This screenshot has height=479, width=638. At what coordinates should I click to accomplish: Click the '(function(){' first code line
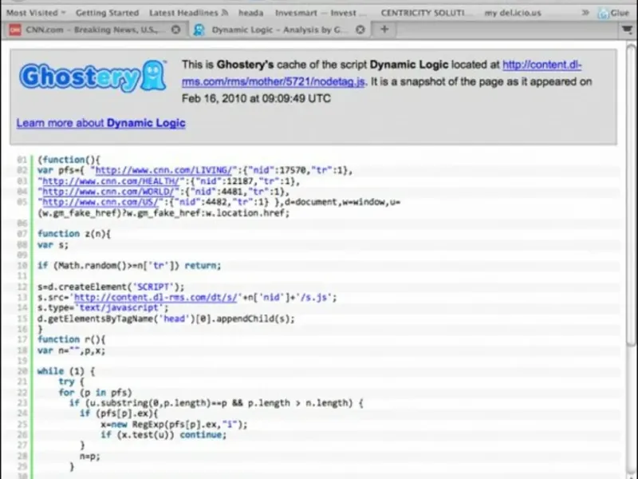pyautogui.click(x=69, y=160)
